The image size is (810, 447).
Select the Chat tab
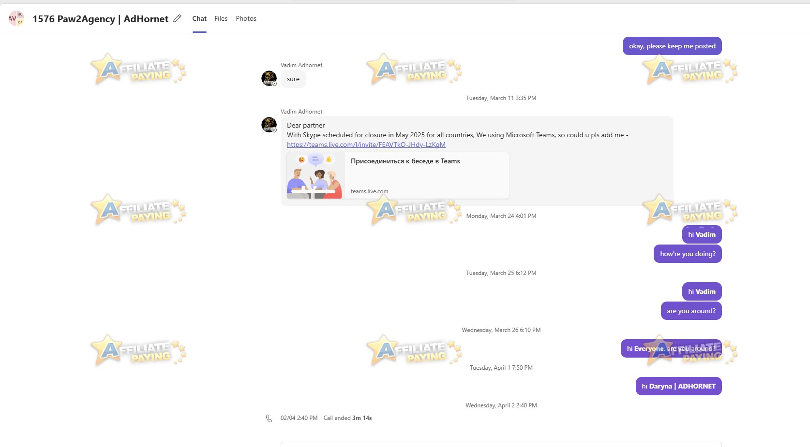(x=199, y=18)
